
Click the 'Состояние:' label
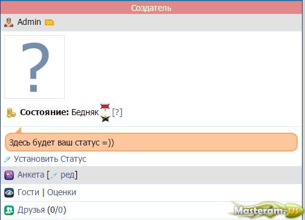pos(45,112)
